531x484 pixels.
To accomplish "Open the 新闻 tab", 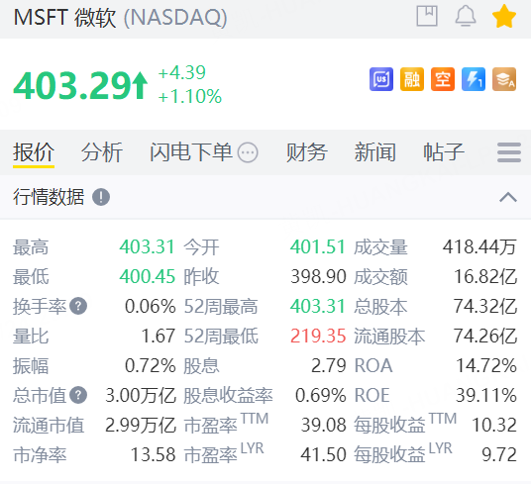I will [374, 152].
